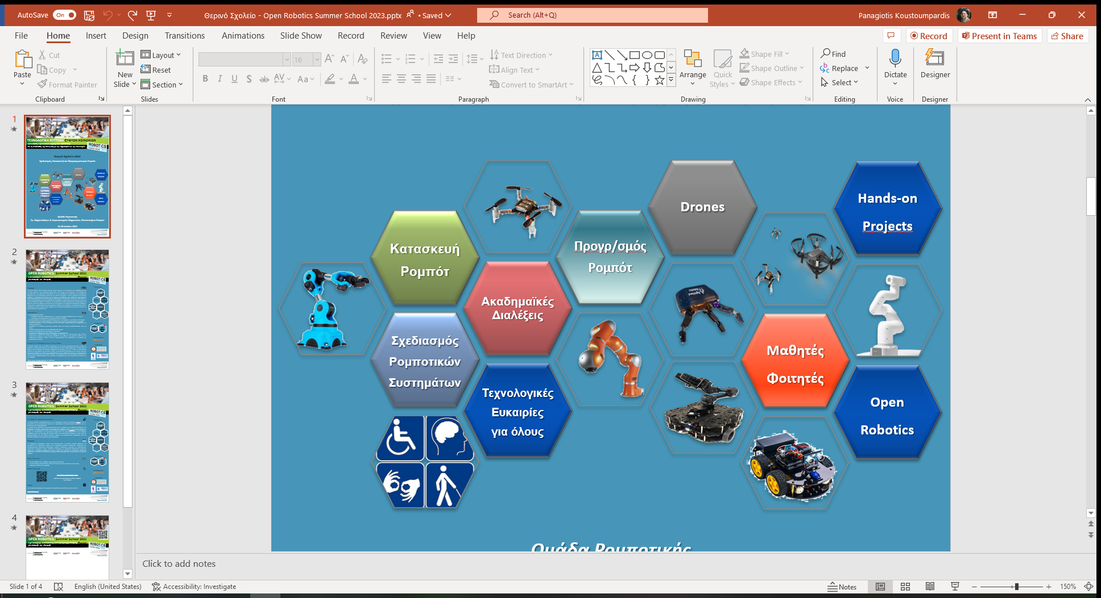Image resolution: width=1101 pixels, height=598 pixels.
Task: Open the font size dropdown
Action: click(317, 59)
